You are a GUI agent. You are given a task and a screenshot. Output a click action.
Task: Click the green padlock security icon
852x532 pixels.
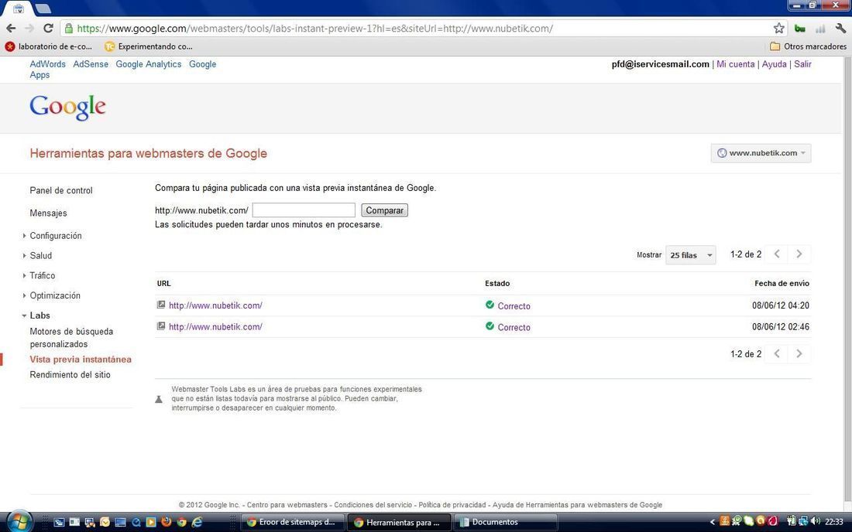tap(68, 28)
